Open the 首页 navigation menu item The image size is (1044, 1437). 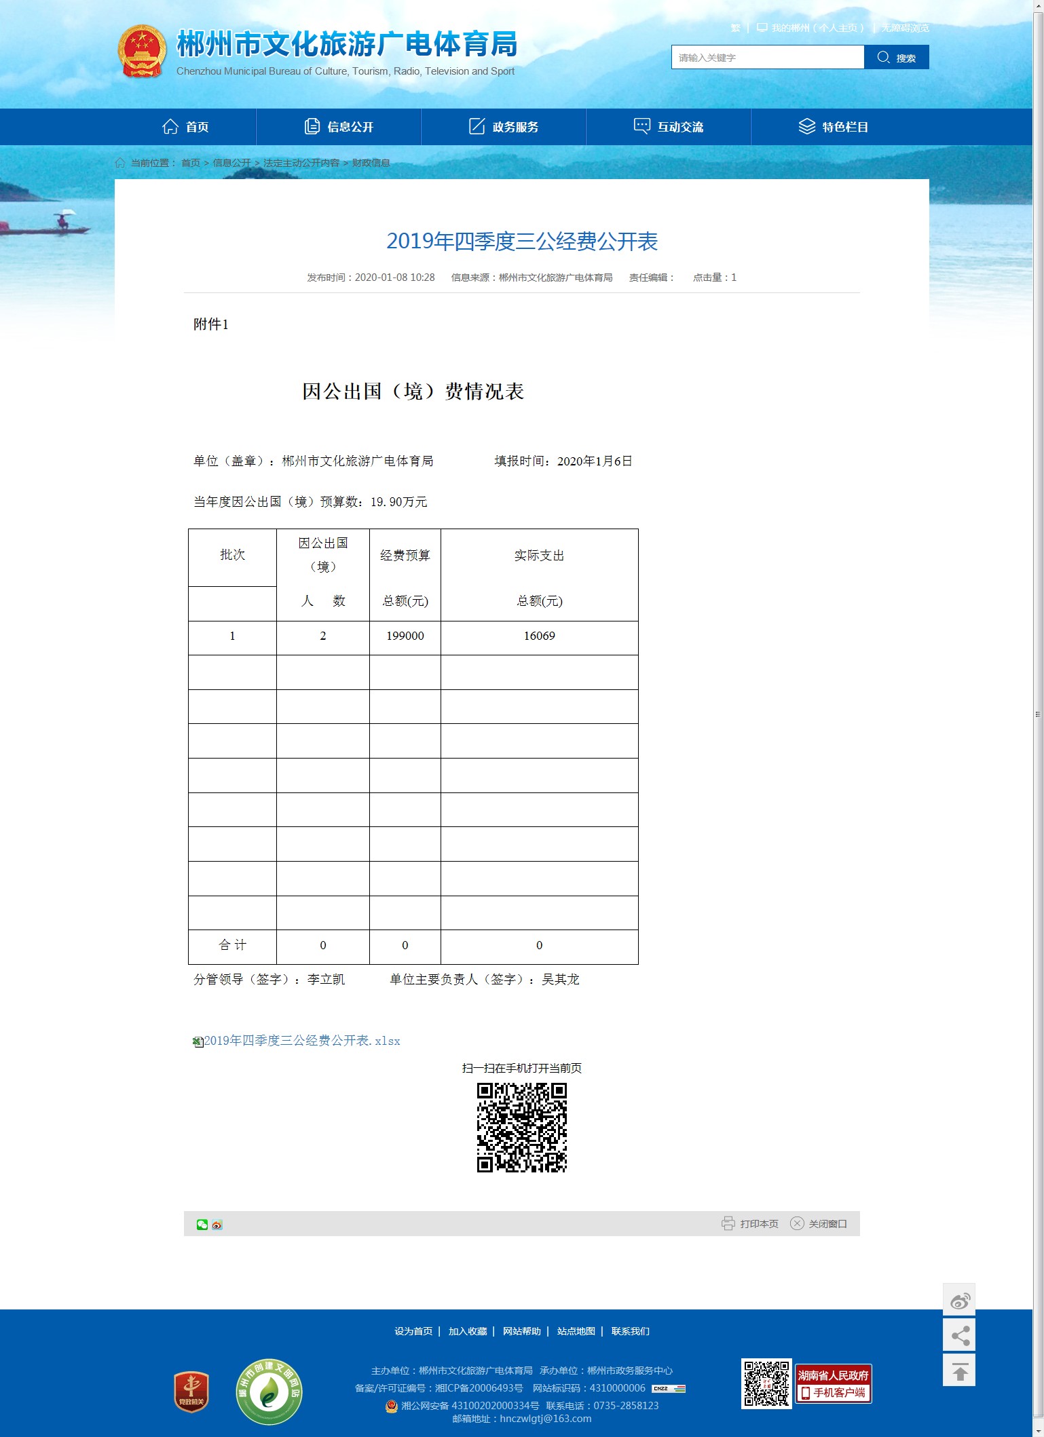tap(185, 127)
